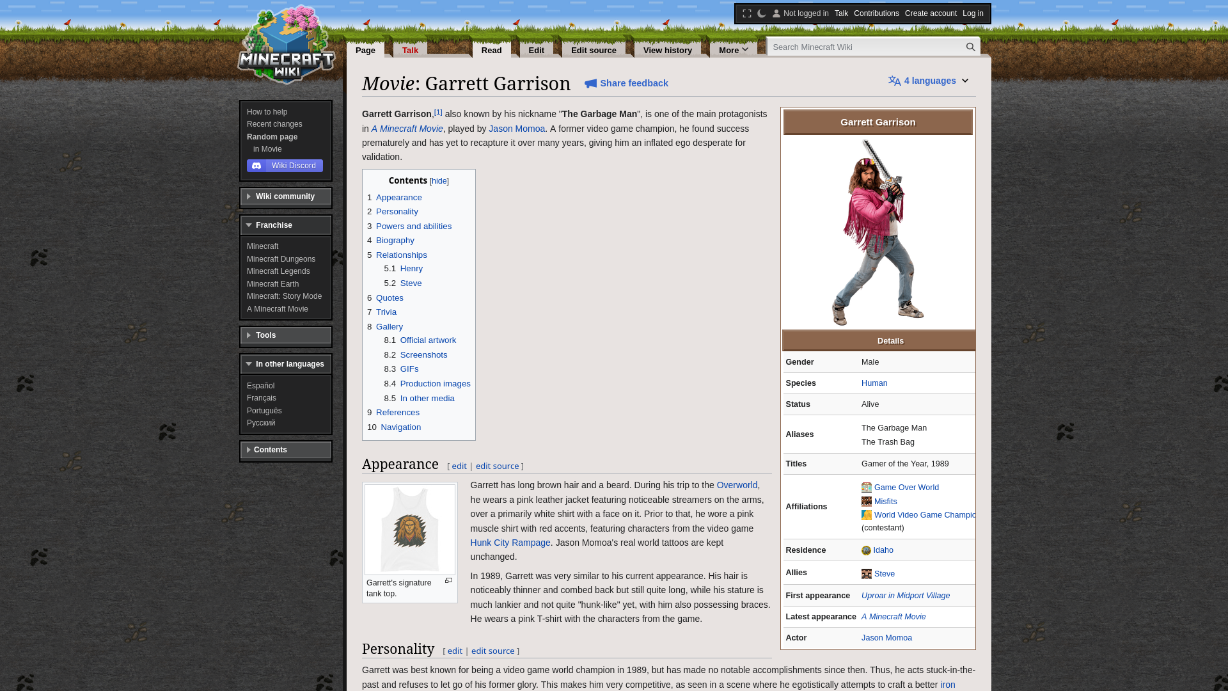1228x691 pixels.
Task: Open the More dropdown menu
Action: [733, 50]
